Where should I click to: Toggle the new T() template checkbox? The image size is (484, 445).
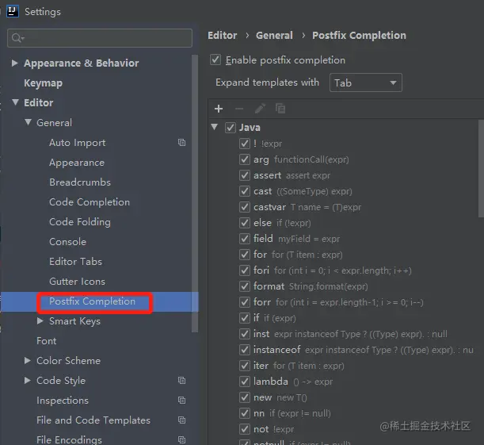(x=245, y=397)
